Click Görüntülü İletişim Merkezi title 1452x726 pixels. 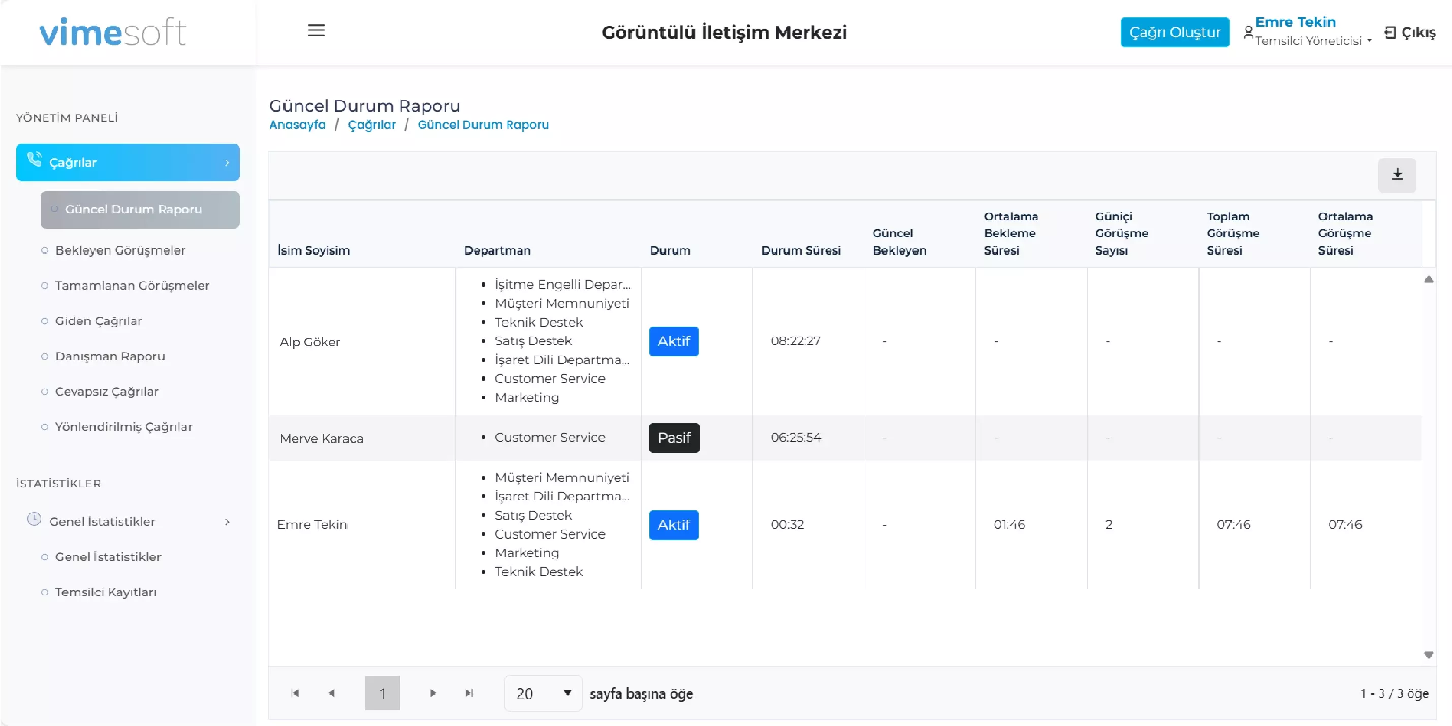tap(724, 32)
